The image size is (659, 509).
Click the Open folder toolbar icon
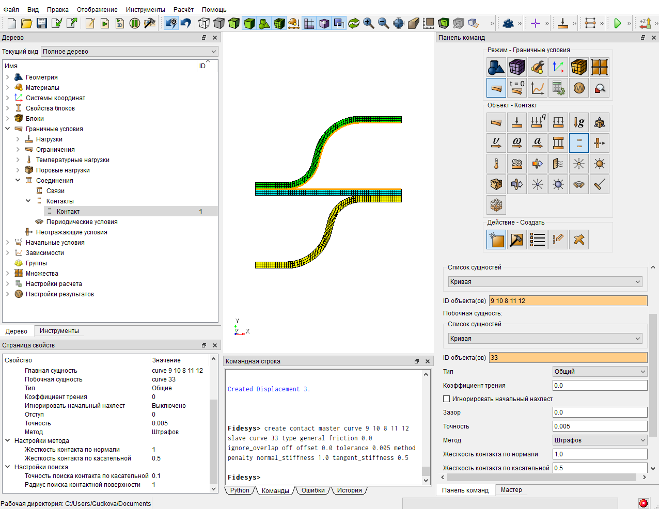pos(27,23)
